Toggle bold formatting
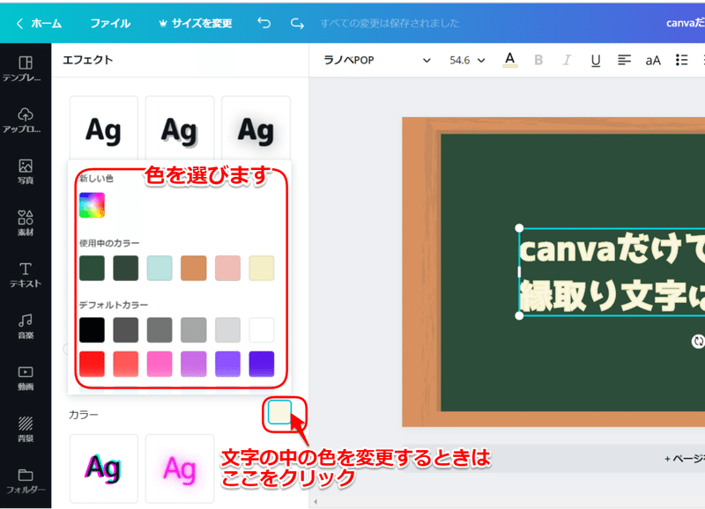 tap(538, 60)
